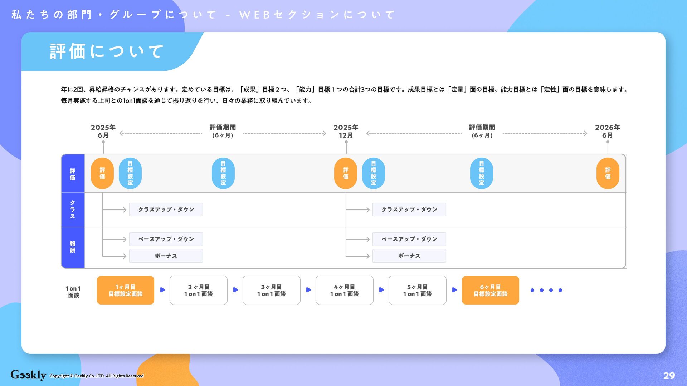Click the Geekly logo in footer
This screenshot has height=386, width=687.
coord(28,375)
